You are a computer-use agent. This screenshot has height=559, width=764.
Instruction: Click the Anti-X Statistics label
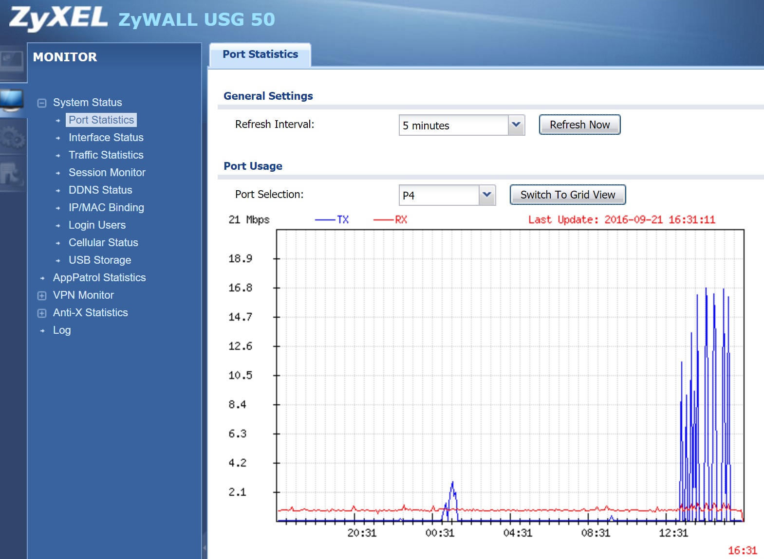(91, 312)
